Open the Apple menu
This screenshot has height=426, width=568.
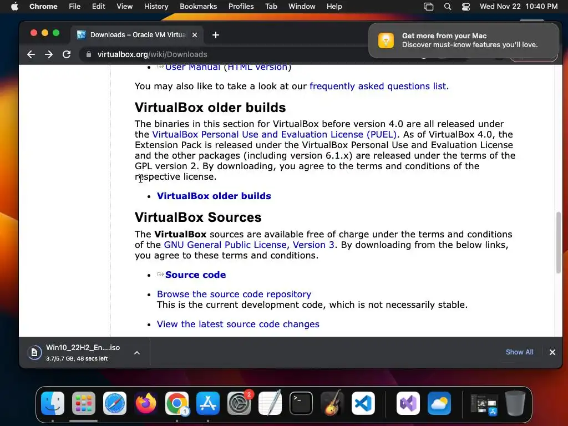coord(14,7)
